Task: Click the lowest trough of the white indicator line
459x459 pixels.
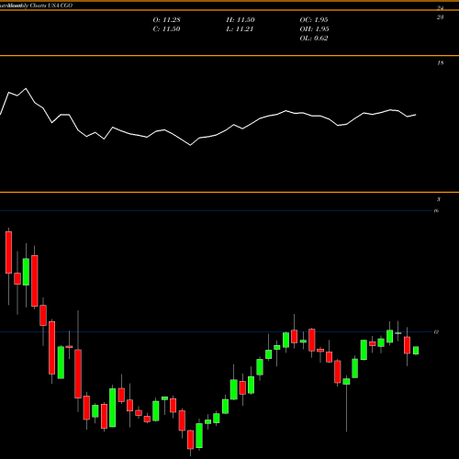Action: 191,145
